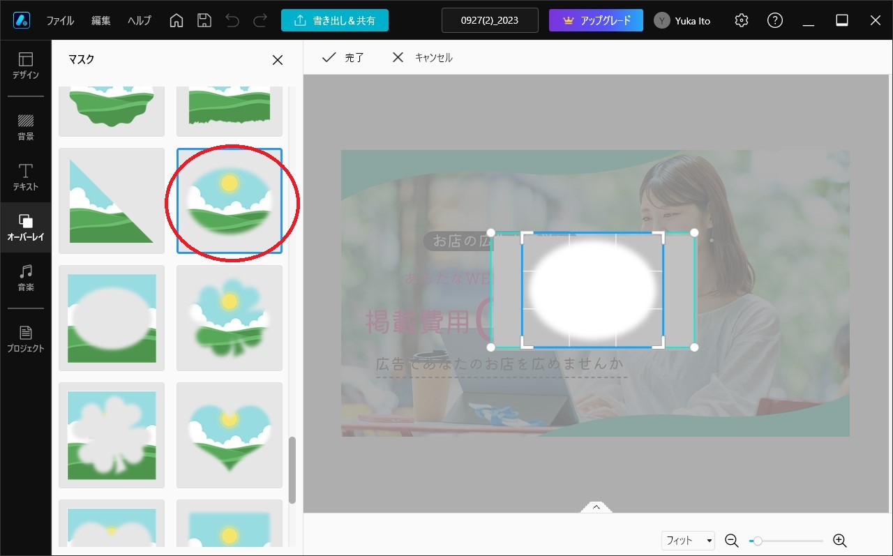This screenshot has height=556, width=893.
Task: Click the zoom slider handle
Action: tap(758, 541)
